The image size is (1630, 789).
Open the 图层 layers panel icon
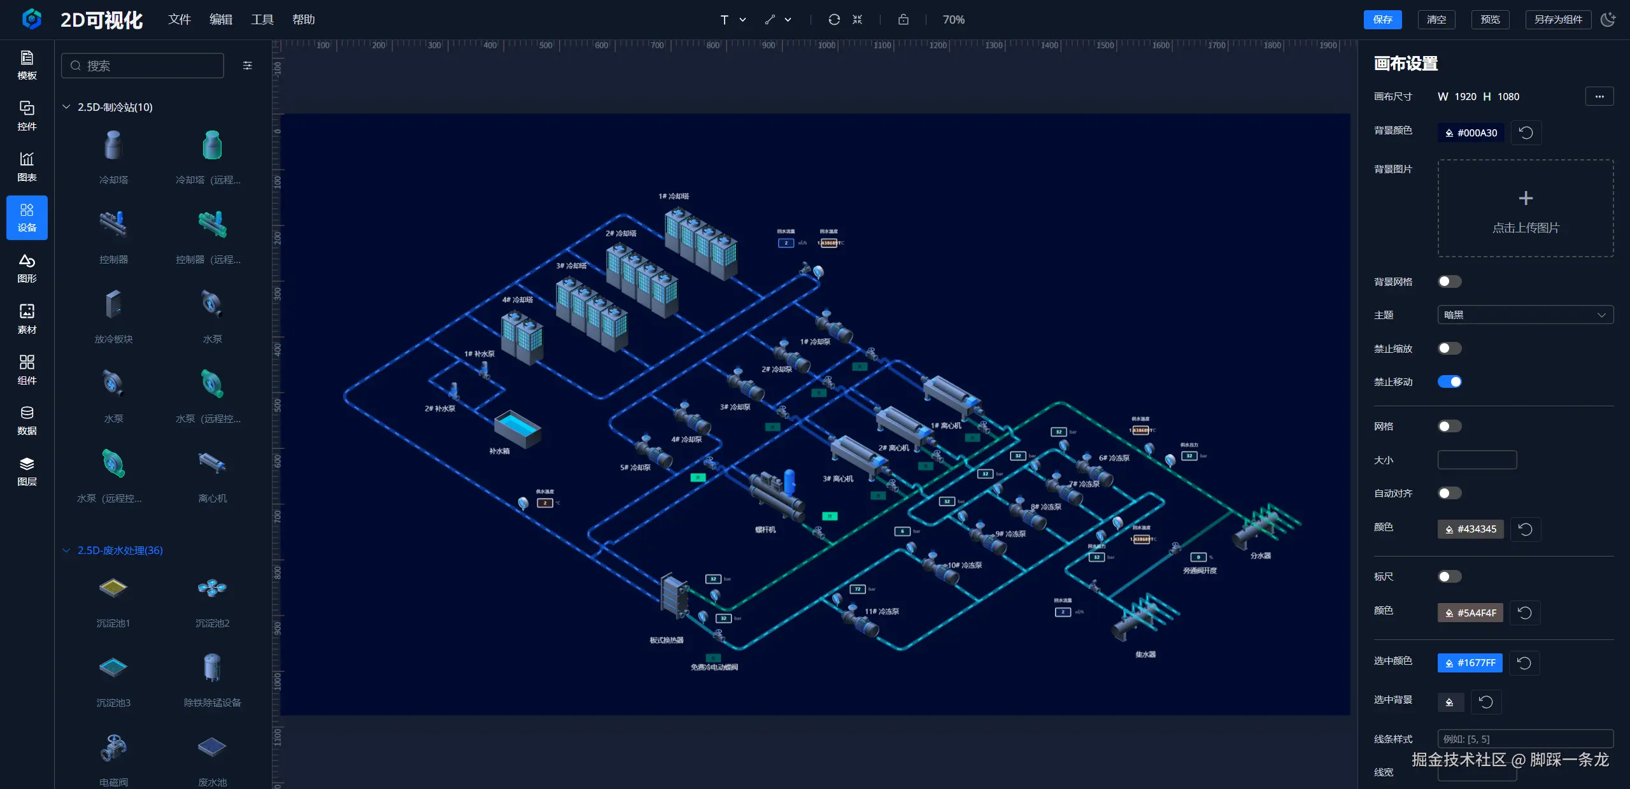point(27,471)
